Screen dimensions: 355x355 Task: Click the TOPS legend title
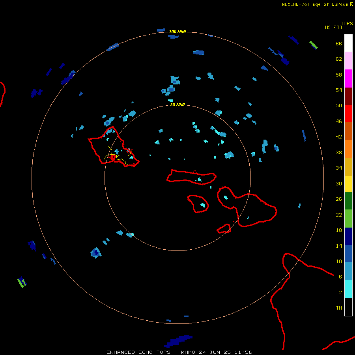pos(347,24)
